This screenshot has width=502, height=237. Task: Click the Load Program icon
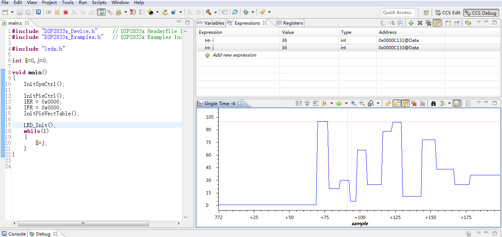[119, 12]
